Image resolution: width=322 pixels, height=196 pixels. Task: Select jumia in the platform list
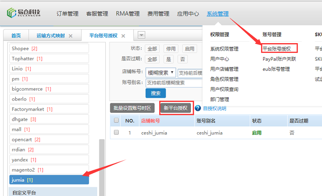click(49, 179)
